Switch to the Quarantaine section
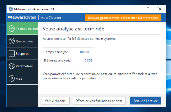171x112 pixels. click(x=22, y=41)
